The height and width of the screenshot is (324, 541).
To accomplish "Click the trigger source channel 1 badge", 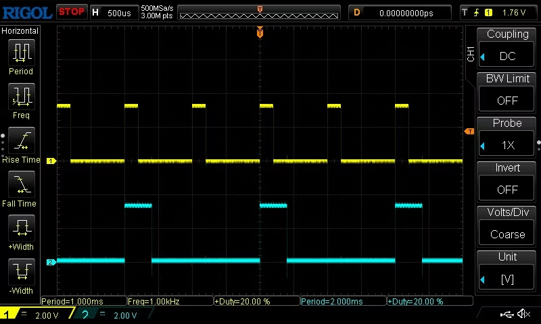I will (x=488, y=13).
